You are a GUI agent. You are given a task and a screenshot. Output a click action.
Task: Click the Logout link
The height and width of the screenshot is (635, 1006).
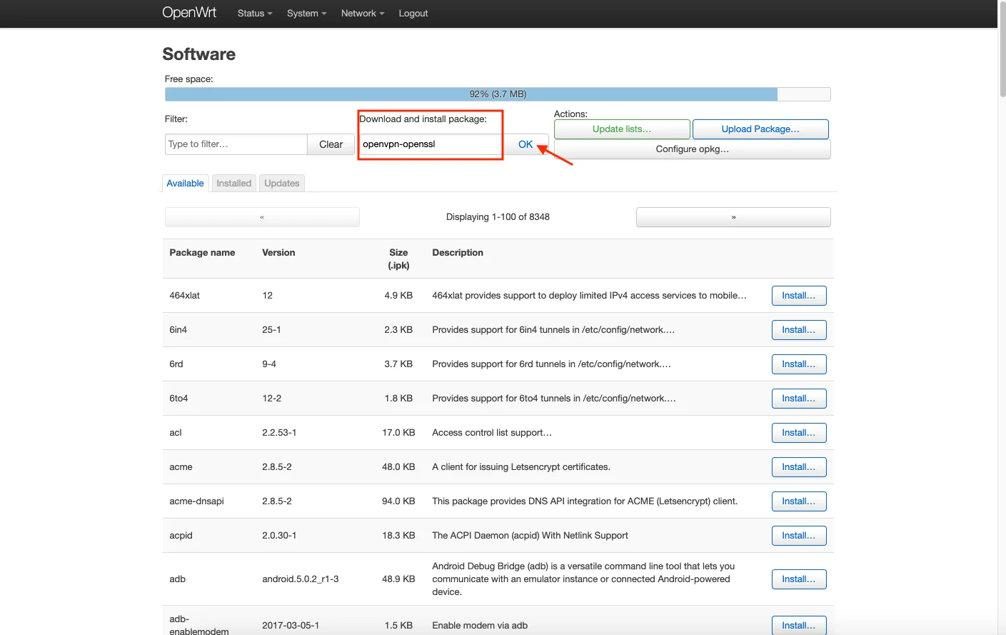[x=413, y=14]
